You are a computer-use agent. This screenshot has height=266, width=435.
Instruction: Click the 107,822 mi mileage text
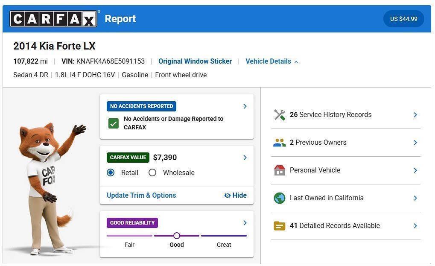[x=30, y=61]
